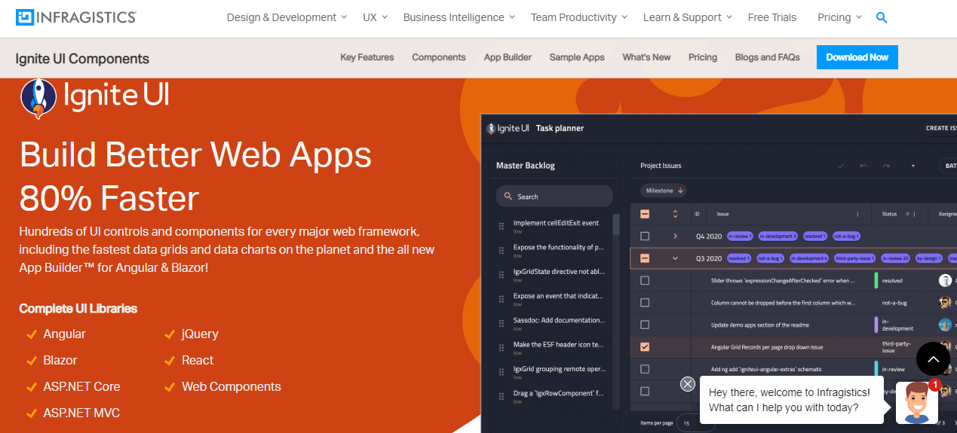Open the jQuery library link
Viewport: 957px width, 433px height.
tap(200, 334)
